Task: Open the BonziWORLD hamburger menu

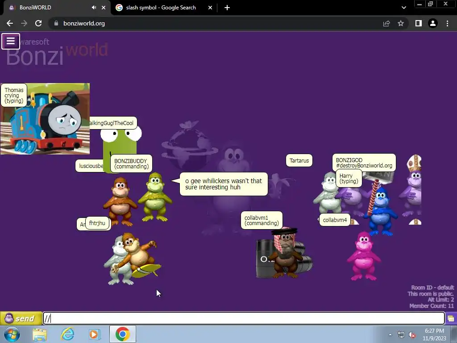Action: click(x=11, y=41)
